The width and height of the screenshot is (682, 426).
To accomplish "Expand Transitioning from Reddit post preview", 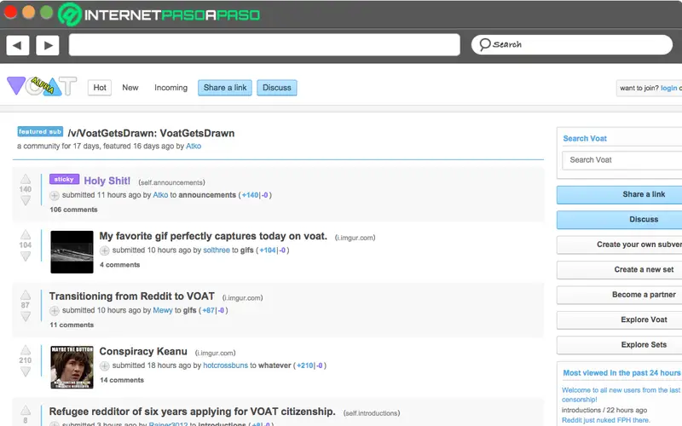I will [x=55, y=311].
